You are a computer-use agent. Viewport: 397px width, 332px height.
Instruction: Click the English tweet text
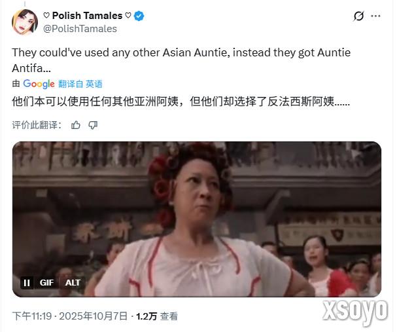click(x=181, y=60)
